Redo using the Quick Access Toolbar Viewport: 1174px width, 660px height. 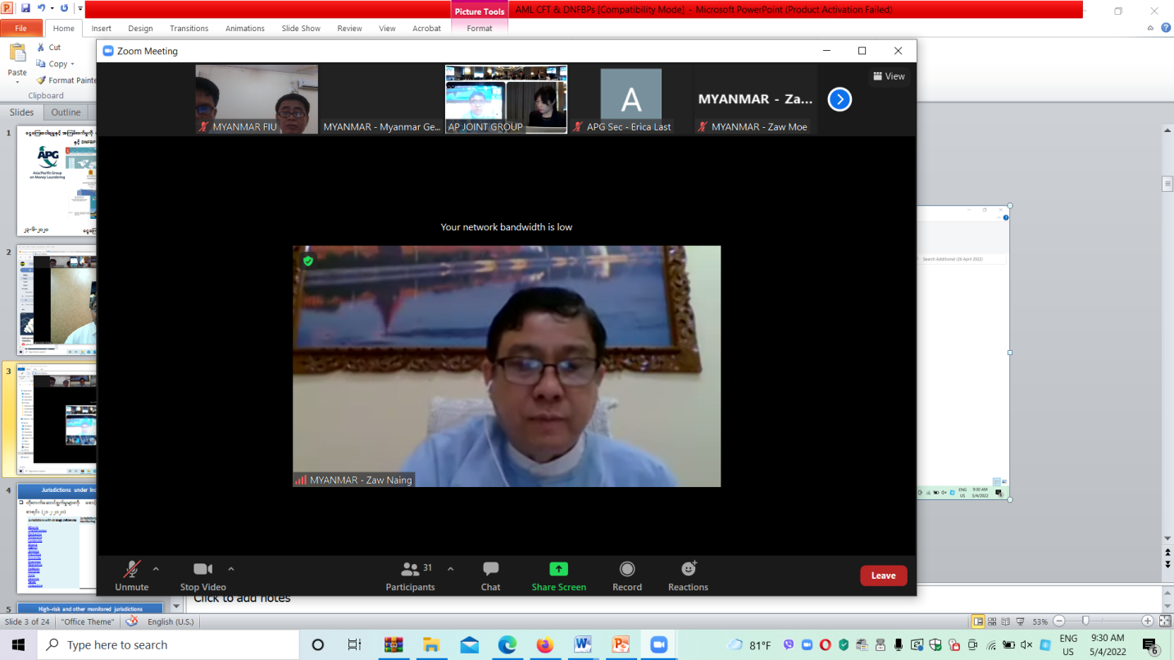65,8
